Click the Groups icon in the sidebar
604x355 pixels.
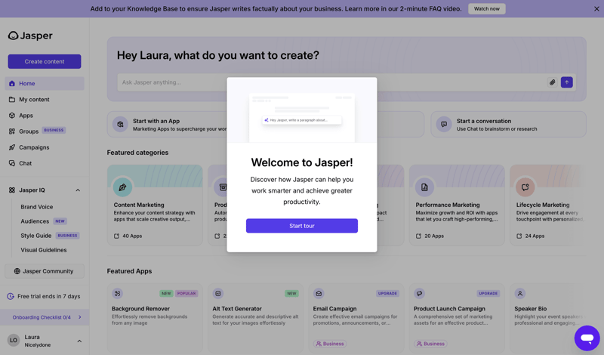(x=12, y=131)
